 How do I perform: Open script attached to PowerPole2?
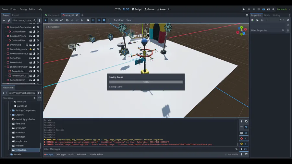(34, 63)
